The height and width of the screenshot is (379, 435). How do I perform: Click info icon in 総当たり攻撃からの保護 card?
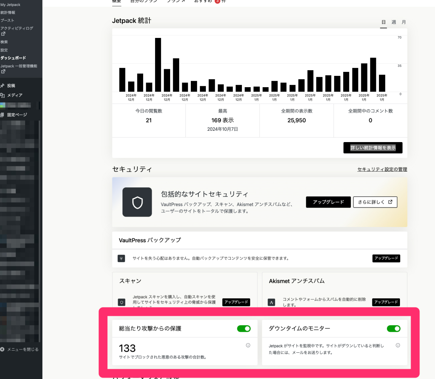pos(248,345)
